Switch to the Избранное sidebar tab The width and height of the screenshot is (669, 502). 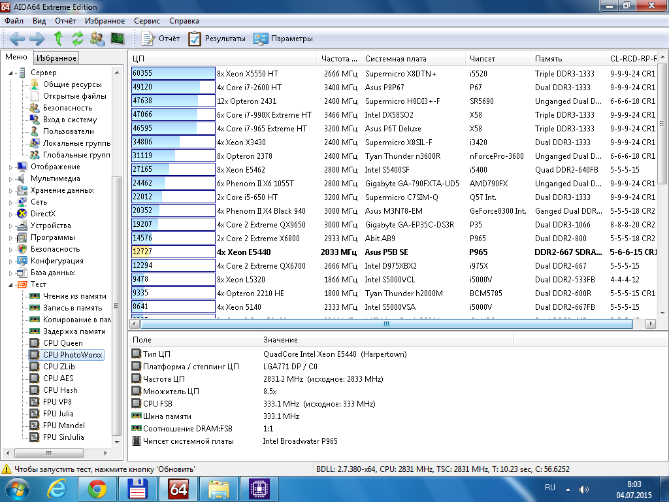point(56,58)
